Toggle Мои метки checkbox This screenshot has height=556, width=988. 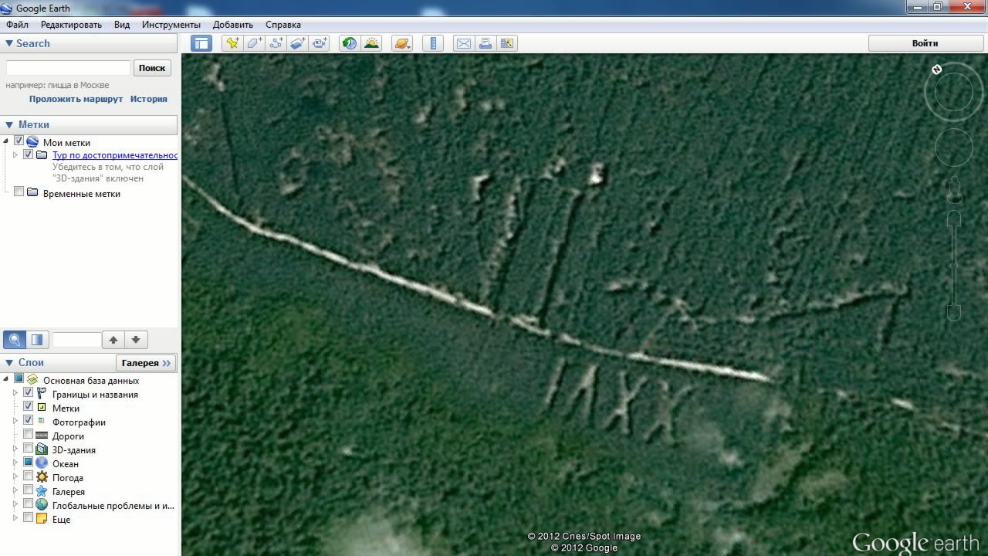19,141
